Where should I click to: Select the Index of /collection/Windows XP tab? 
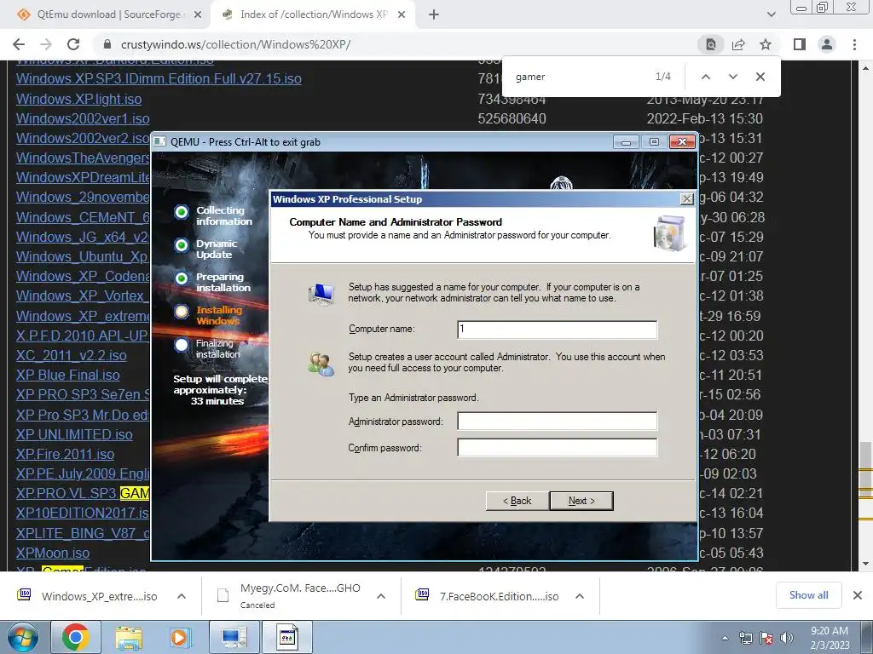coord(314,14)
